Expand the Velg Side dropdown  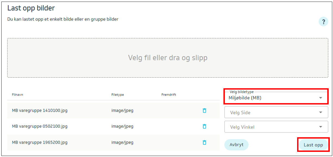(x=272, y=112)
